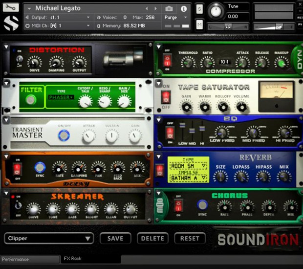Solo the instrument with S button
Image resolution: width=303 pixels, height=269 pixels.
[x=199, y=9]
